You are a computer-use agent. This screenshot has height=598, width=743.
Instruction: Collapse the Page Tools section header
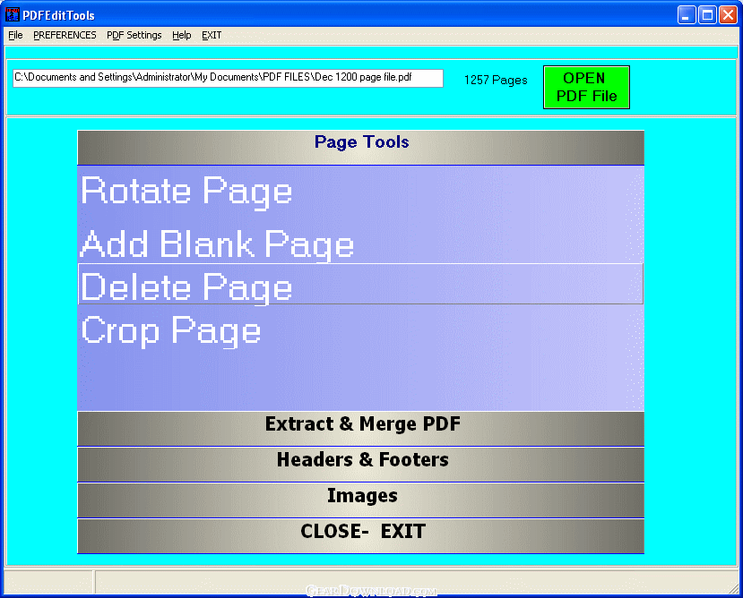point(360,147)
